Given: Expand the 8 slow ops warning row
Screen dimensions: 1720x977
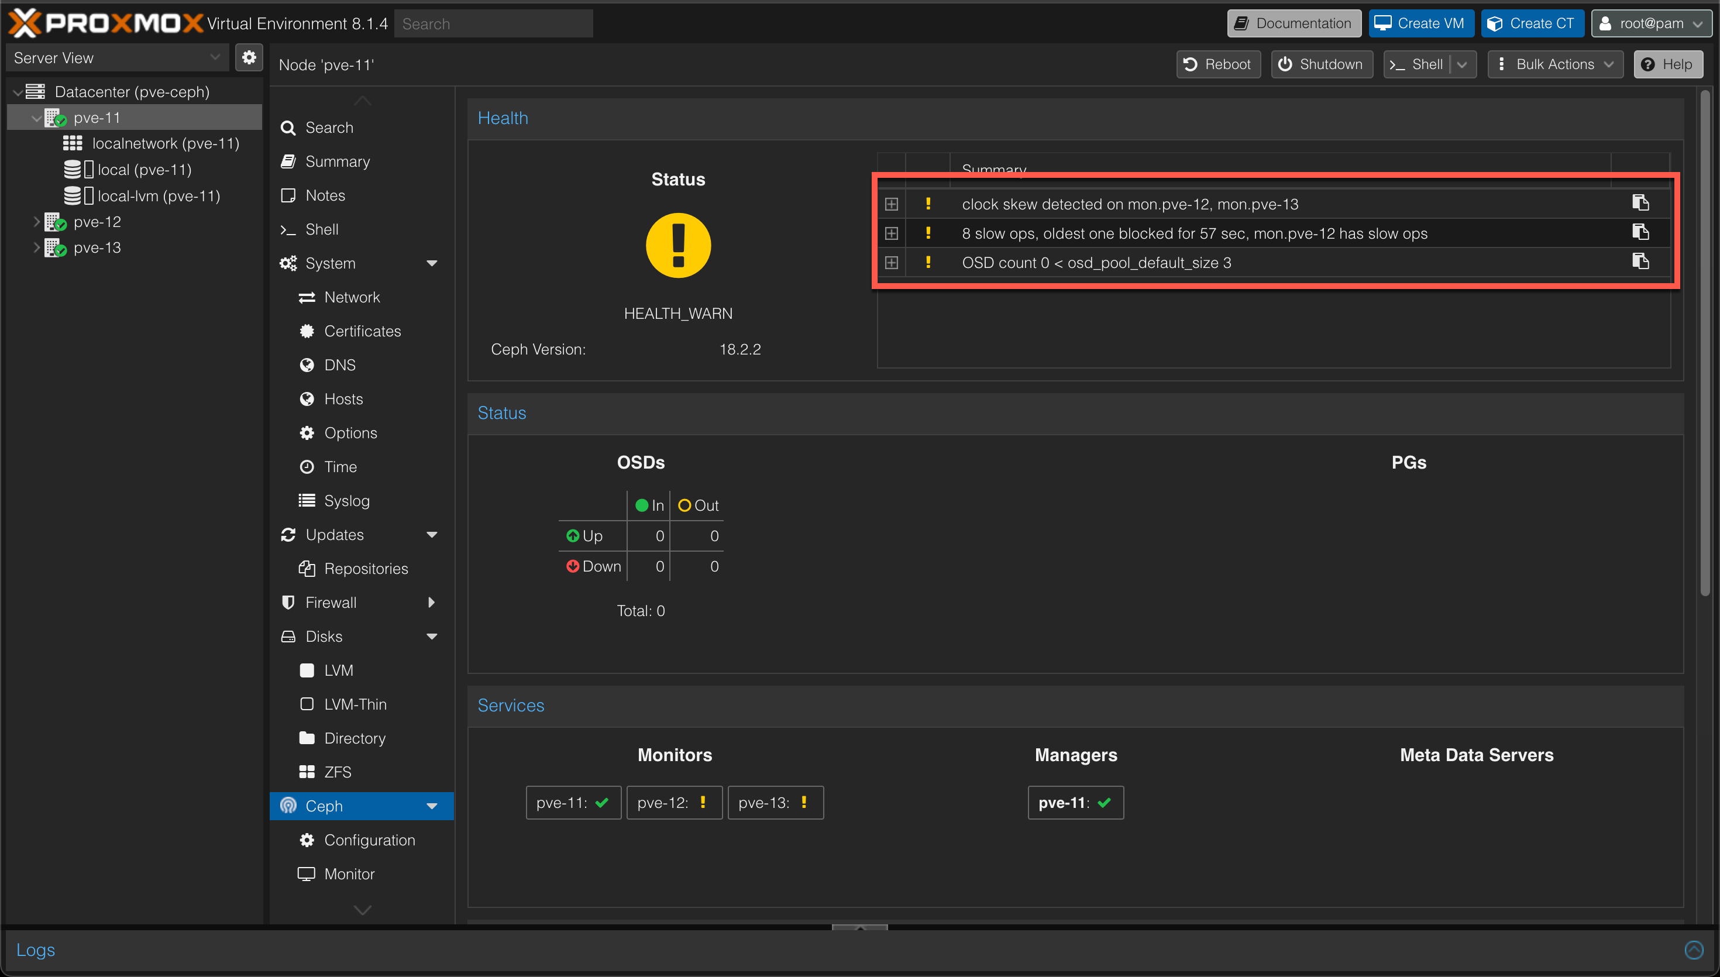Looking at the screenshot, I should point(891,233).
